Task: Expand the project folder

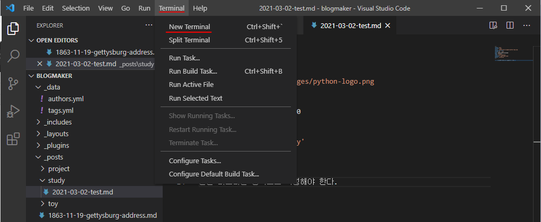Action: 42,169
